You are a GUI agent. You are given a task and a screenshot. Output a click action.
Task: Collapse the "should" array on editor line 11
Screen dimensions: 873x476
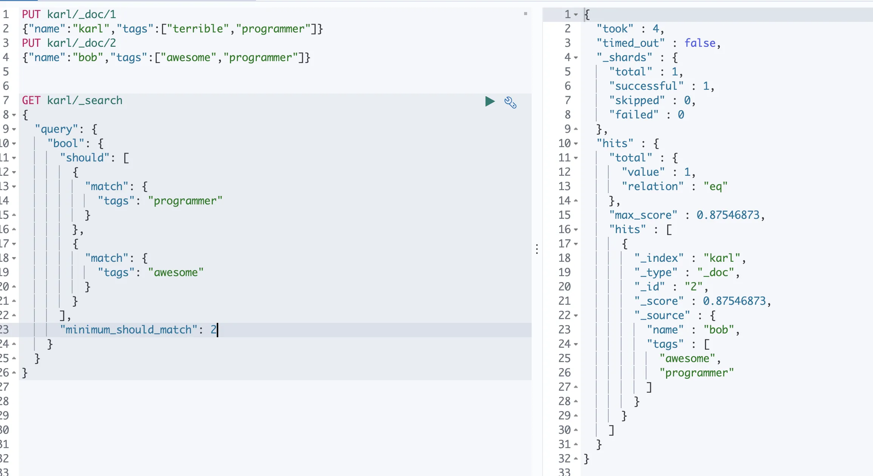pos(14,158)
